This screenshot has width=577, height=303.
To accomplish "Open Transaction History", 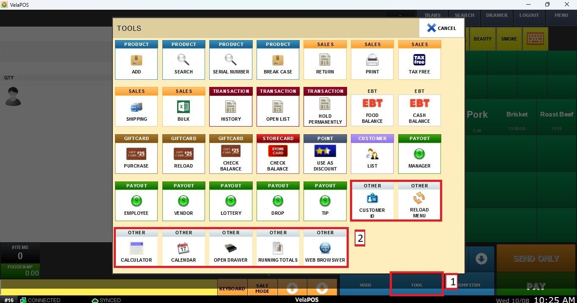I will (x=231, y=111).
